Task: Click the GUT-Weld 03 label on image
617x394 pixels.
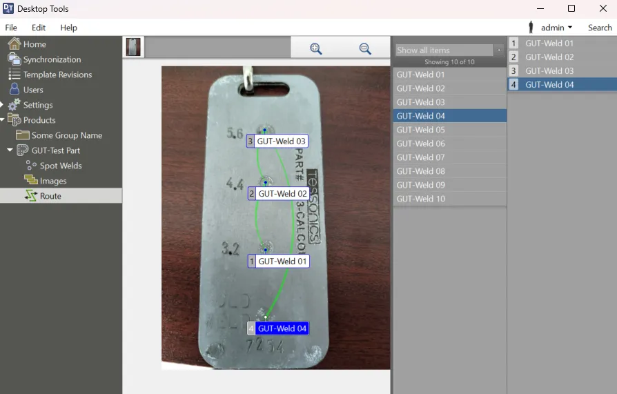Action: pyautogui.click(x=277, y=141)
